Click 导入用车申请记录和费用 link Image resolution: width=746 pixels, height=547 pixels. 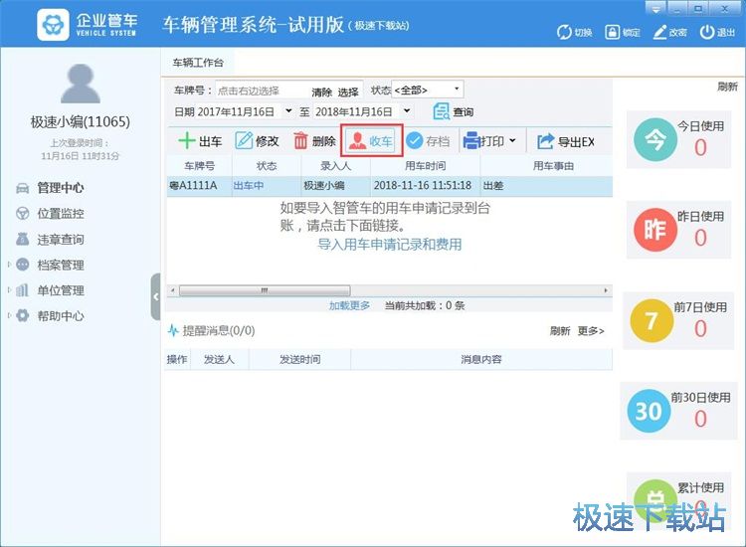pyautogui.click(x=390, y=245)
